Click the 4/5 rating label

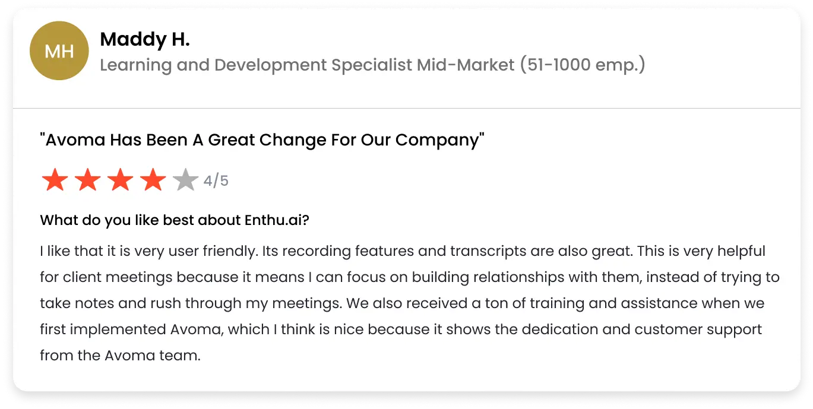pos(216,180)
